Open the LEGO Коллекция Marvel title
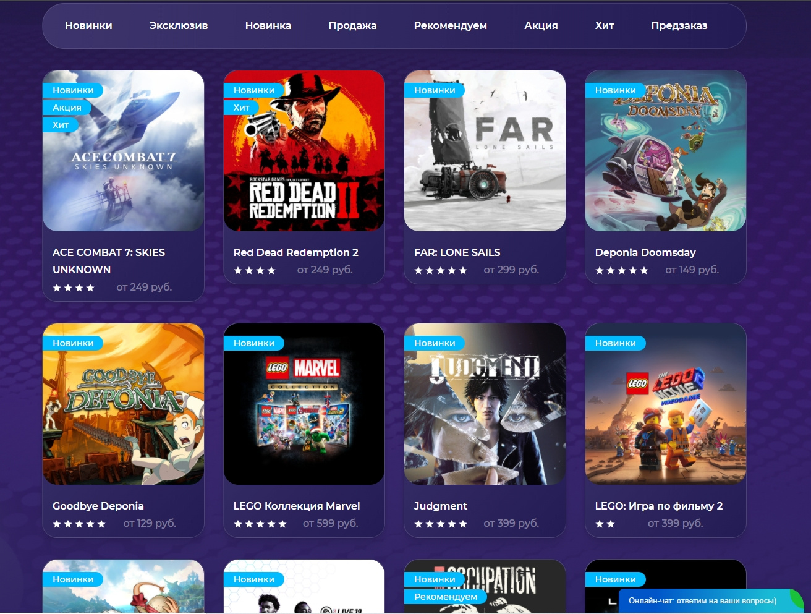 (297, 506)
